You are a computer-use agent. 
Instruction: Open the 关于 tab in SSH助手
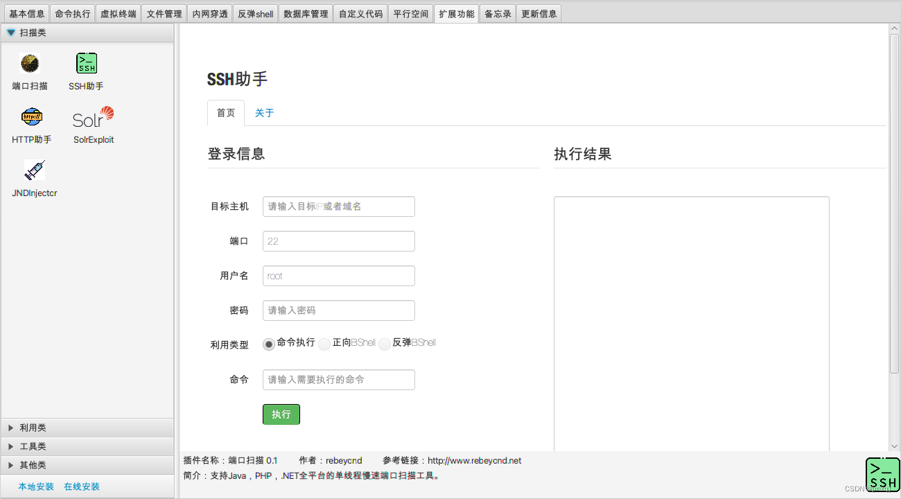point(265,113)
